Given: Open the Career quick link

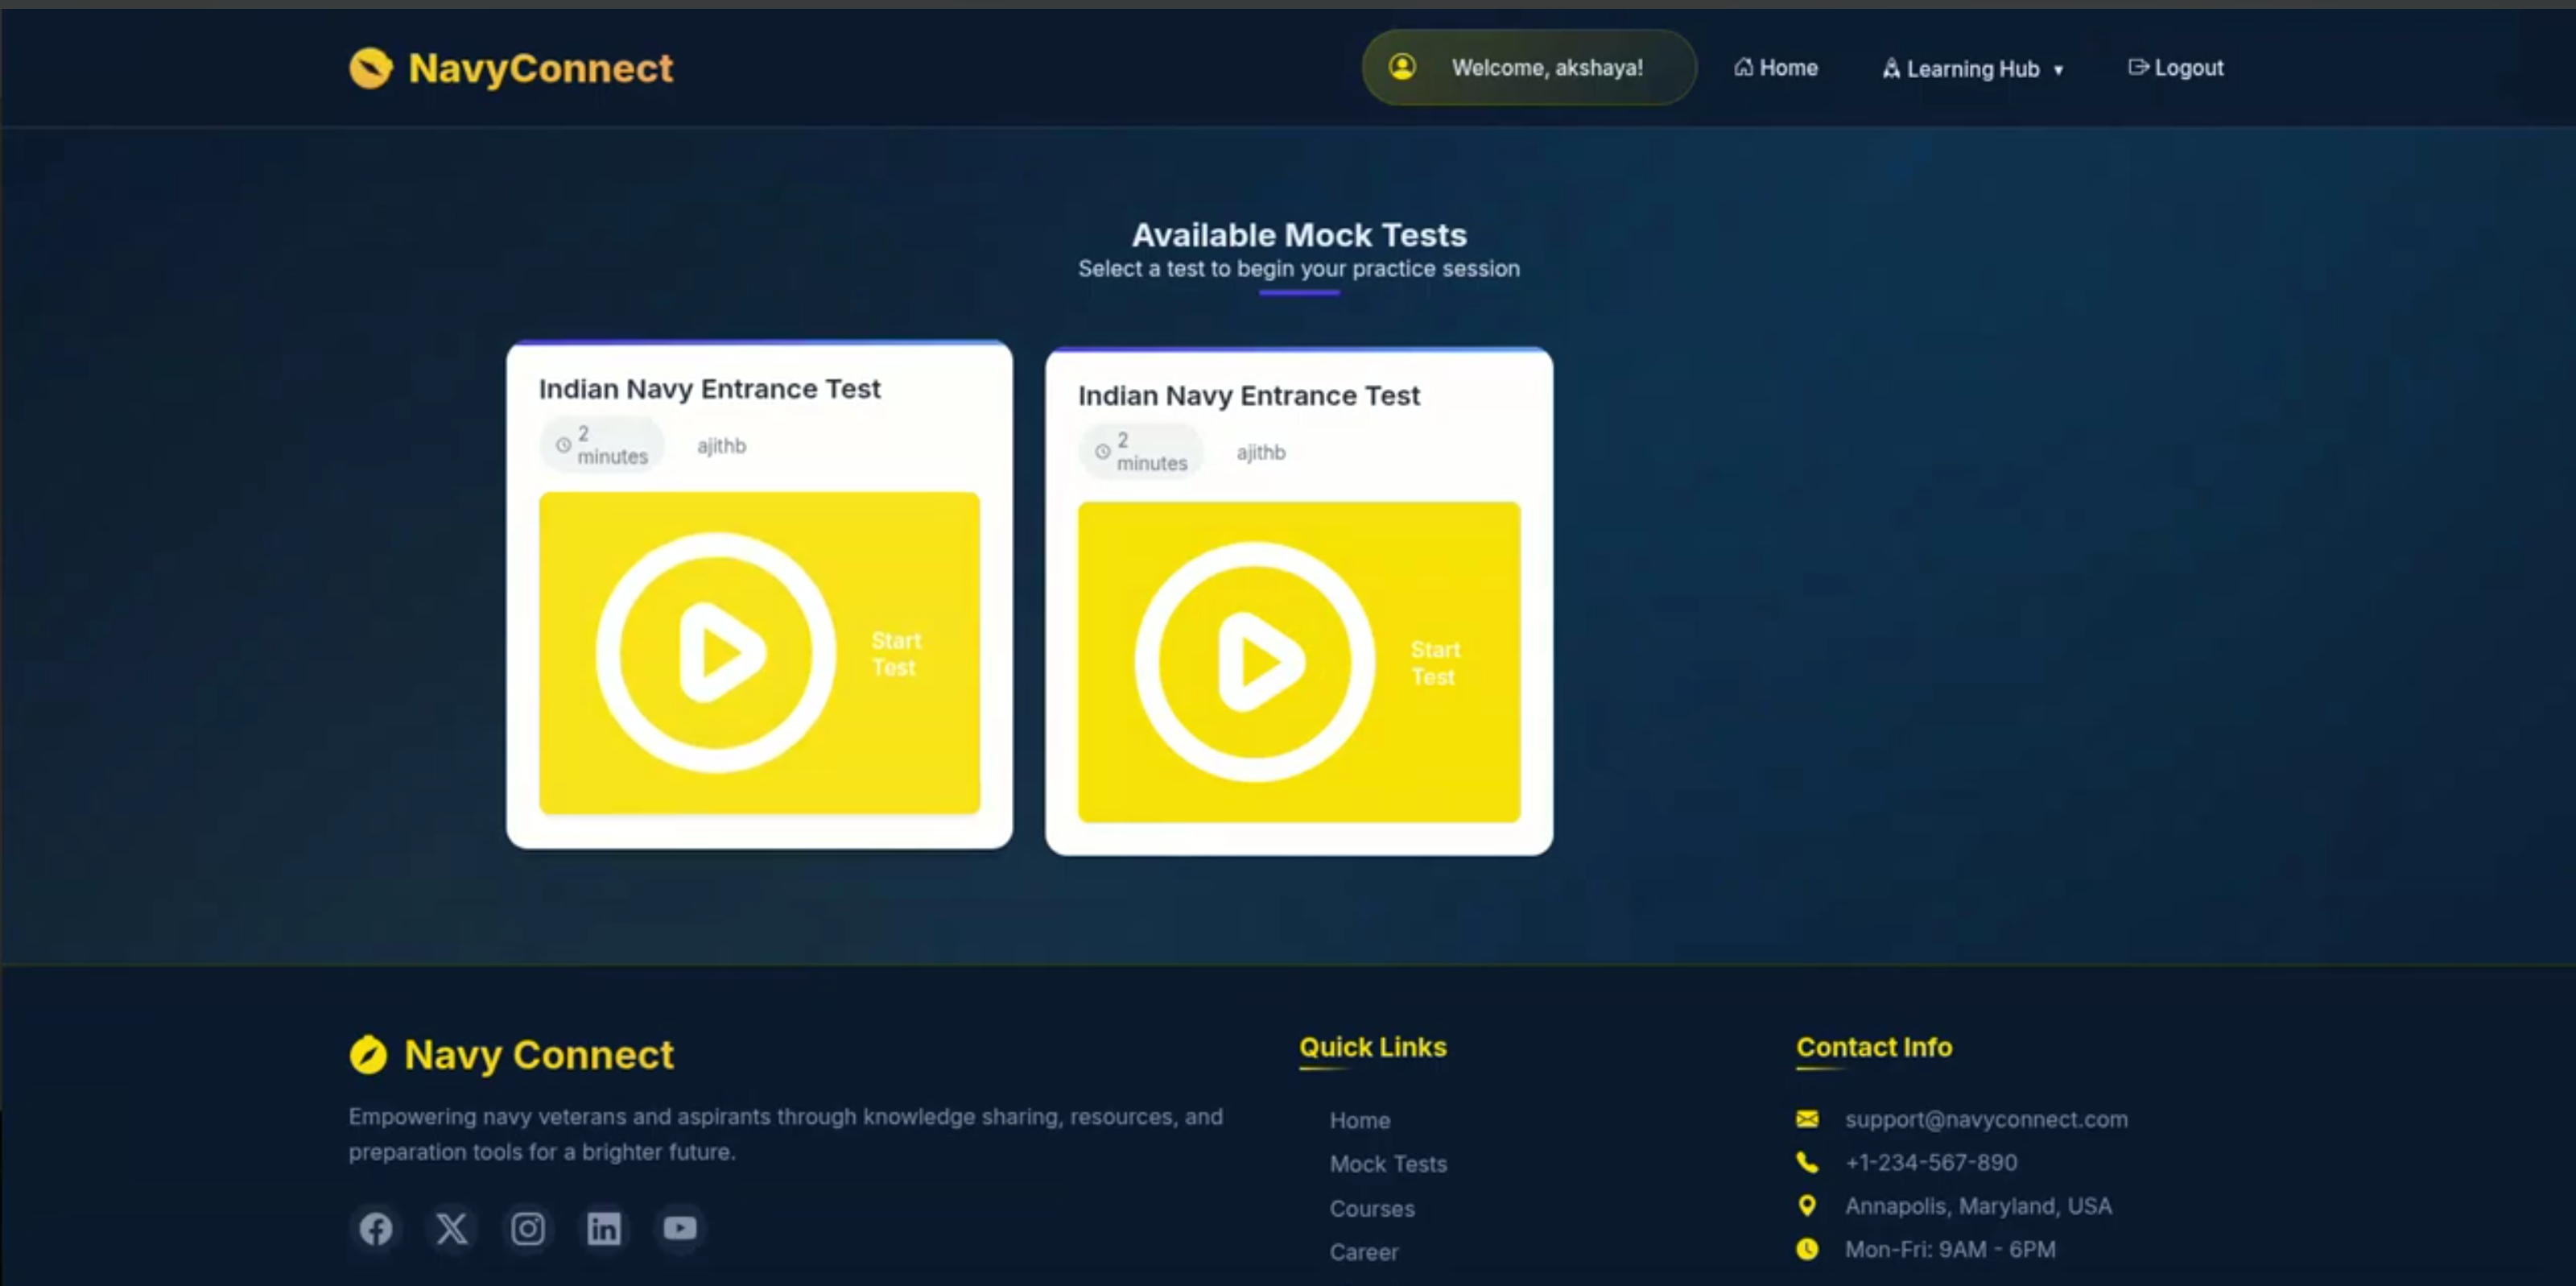Looking at the screenshot, I should pyautogui.click(x=1364, y=1252).
